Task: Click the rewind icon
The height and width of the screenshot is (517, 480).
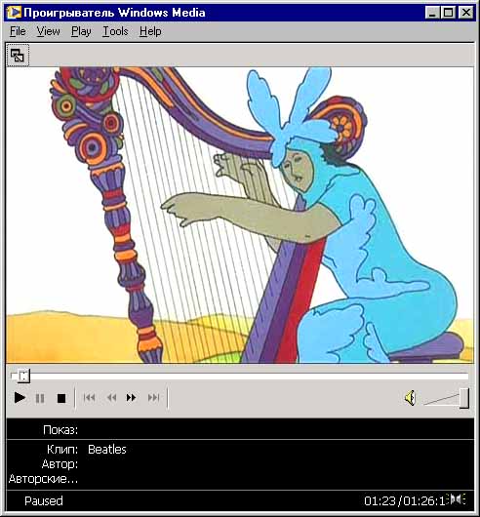Action: [x=112, y=398]
